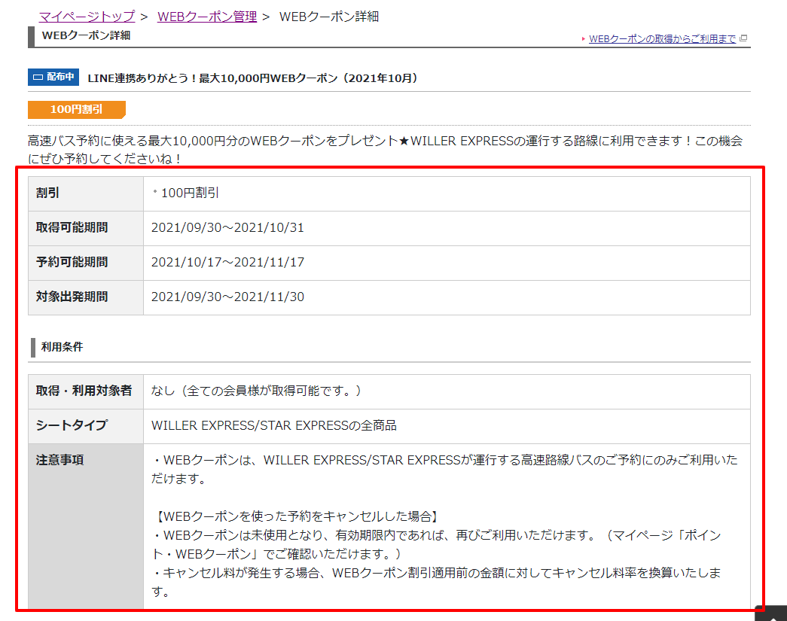Click the 【WEBクーポンを使った予約をキャンセルした場合】 line
Viewport: 787px width, 621px height.
coord(296,516)
